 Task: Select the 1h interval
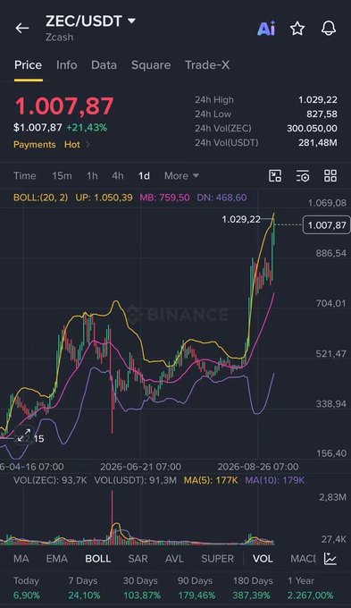[92, 175]
